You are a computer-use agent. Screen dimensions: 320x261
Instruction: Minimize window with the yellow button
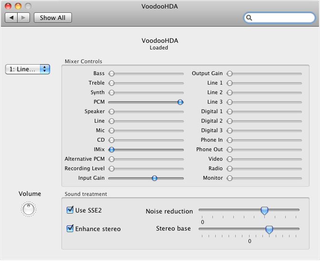tap(18, 6)
